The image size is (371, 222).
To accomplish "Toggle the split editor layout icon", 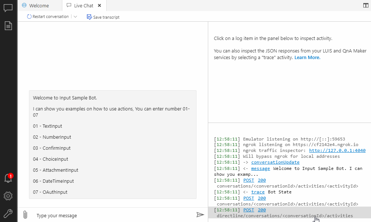I will coord(366,6).
